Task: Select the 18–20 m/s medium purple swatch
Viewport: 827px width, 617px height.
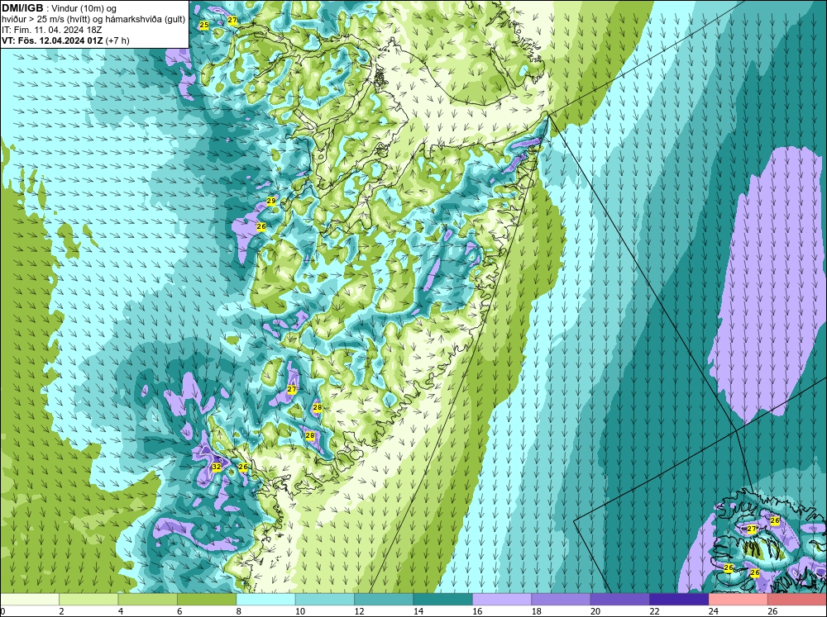Action: click(x=562, y=600)
